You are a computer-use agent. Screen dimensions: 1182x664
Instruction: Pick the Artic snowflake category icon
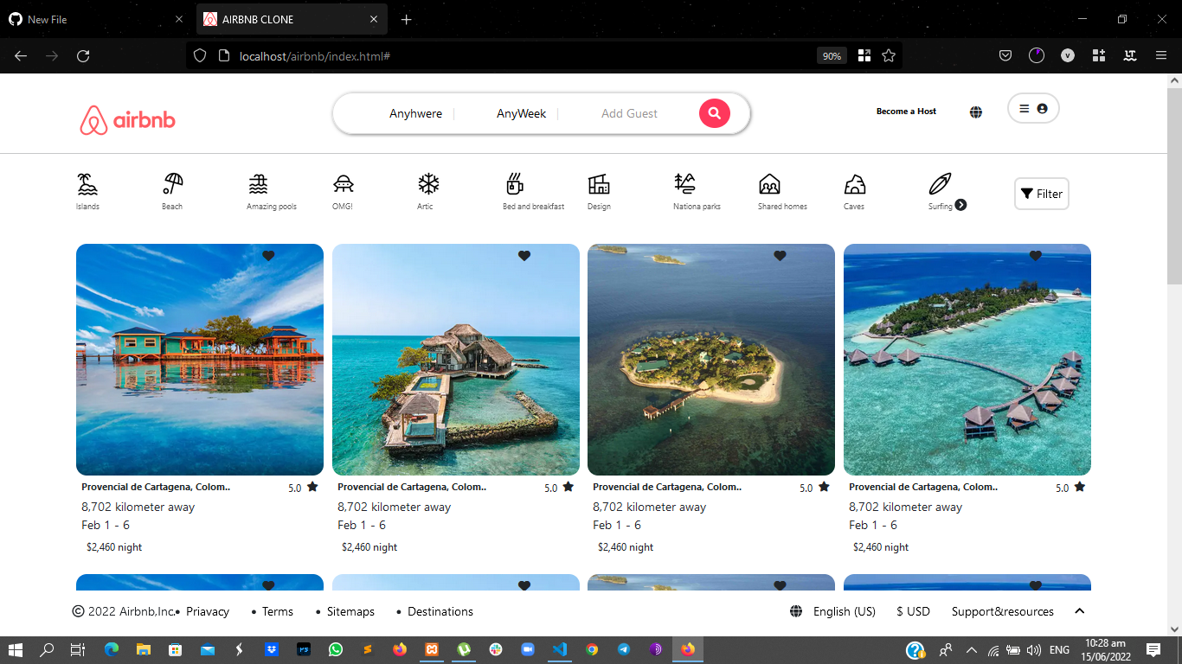(x=428, y=183)
